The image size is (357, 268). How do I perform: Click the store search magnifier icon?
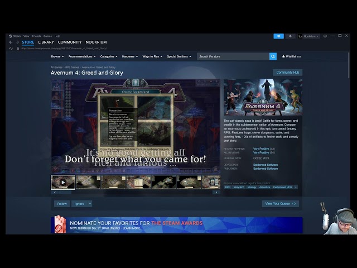[x=273, y=56]
